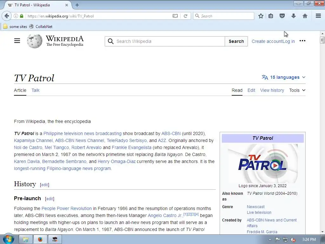Click the Create account link
This screenshot has height=244, width=325.
(267, 41)
